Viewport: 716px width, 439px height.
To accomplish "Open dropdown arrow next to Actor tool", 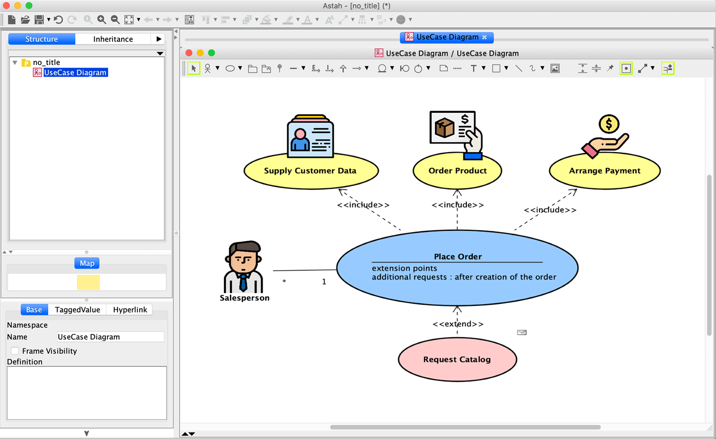I will click(x=216, y=68).
